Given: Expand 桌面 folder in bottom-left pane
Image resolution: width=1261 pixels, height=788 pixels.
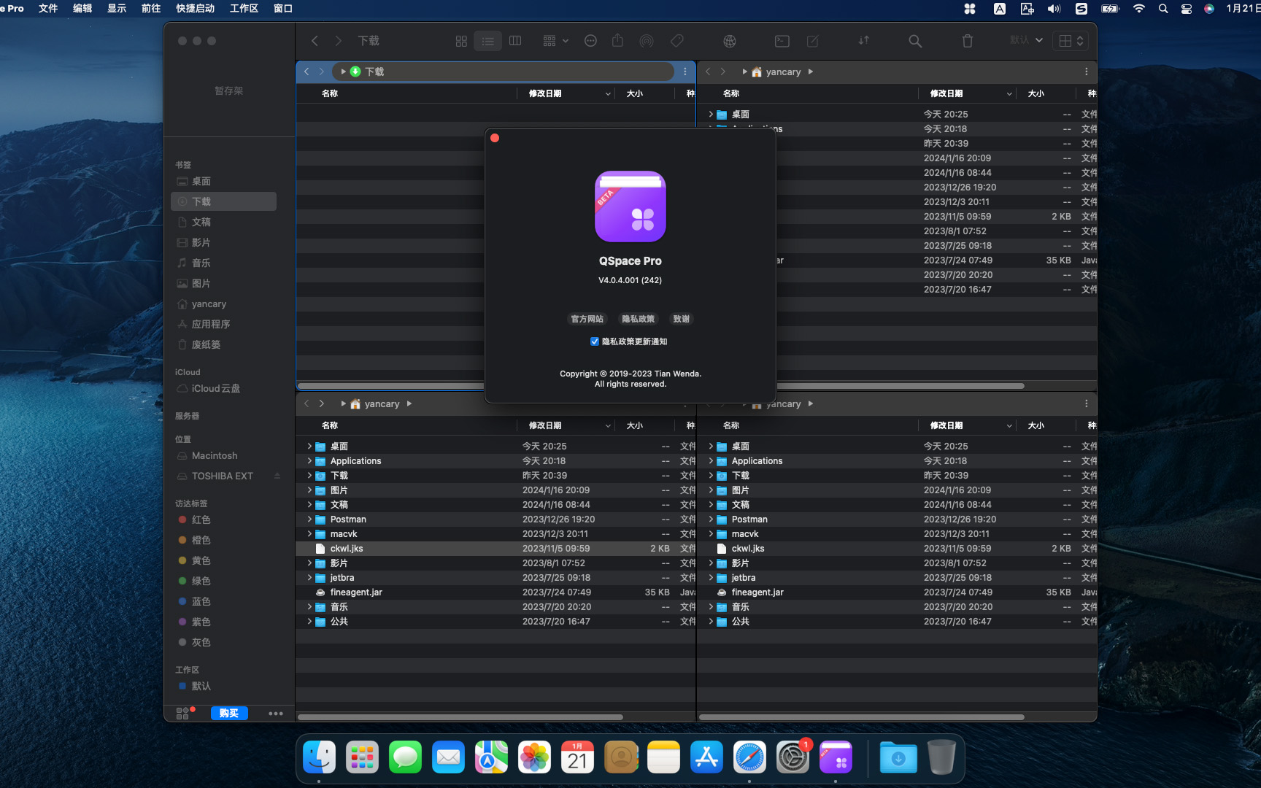Looking at the screenshot, I should 309,446.
